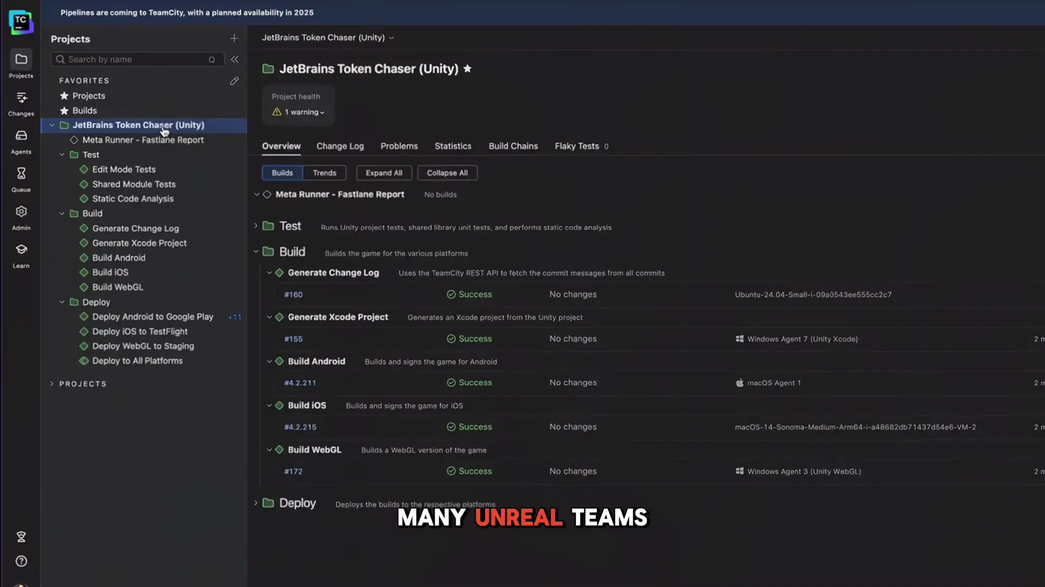Click Meta Runner diamond icon in sidebar
Screen dimensions: 1045x587
click(74, 140)
